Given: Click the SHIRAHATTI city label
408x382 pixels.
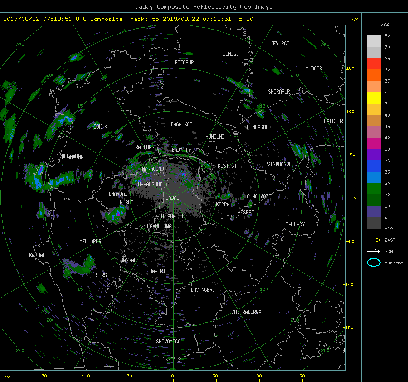Looking at the screenshot, I should point(170,216).
